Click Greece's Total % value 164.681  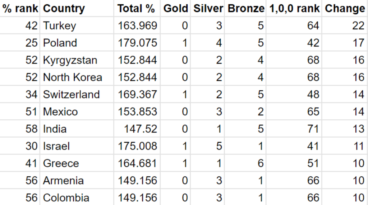[137, 163]
